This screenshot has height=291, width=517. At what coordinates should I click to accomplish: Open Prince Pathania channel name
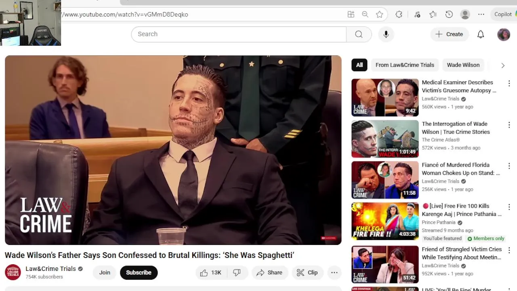coord(439,222)
